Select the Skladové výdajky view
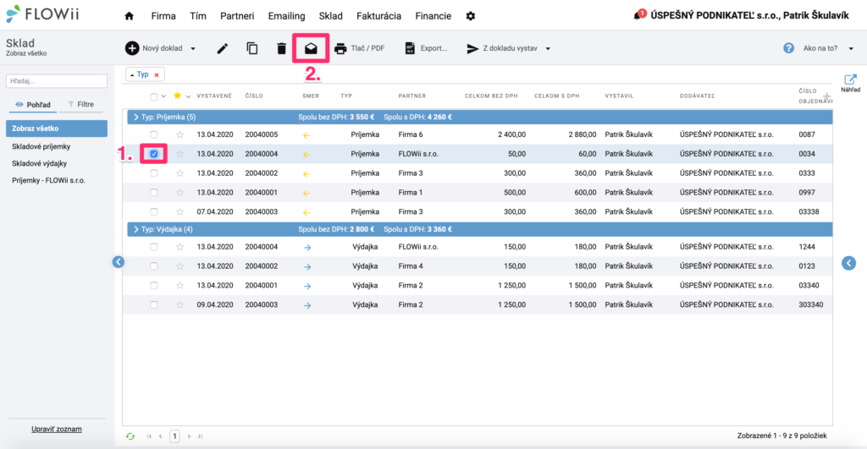This screenshot has height=449, width=867. 39,163
